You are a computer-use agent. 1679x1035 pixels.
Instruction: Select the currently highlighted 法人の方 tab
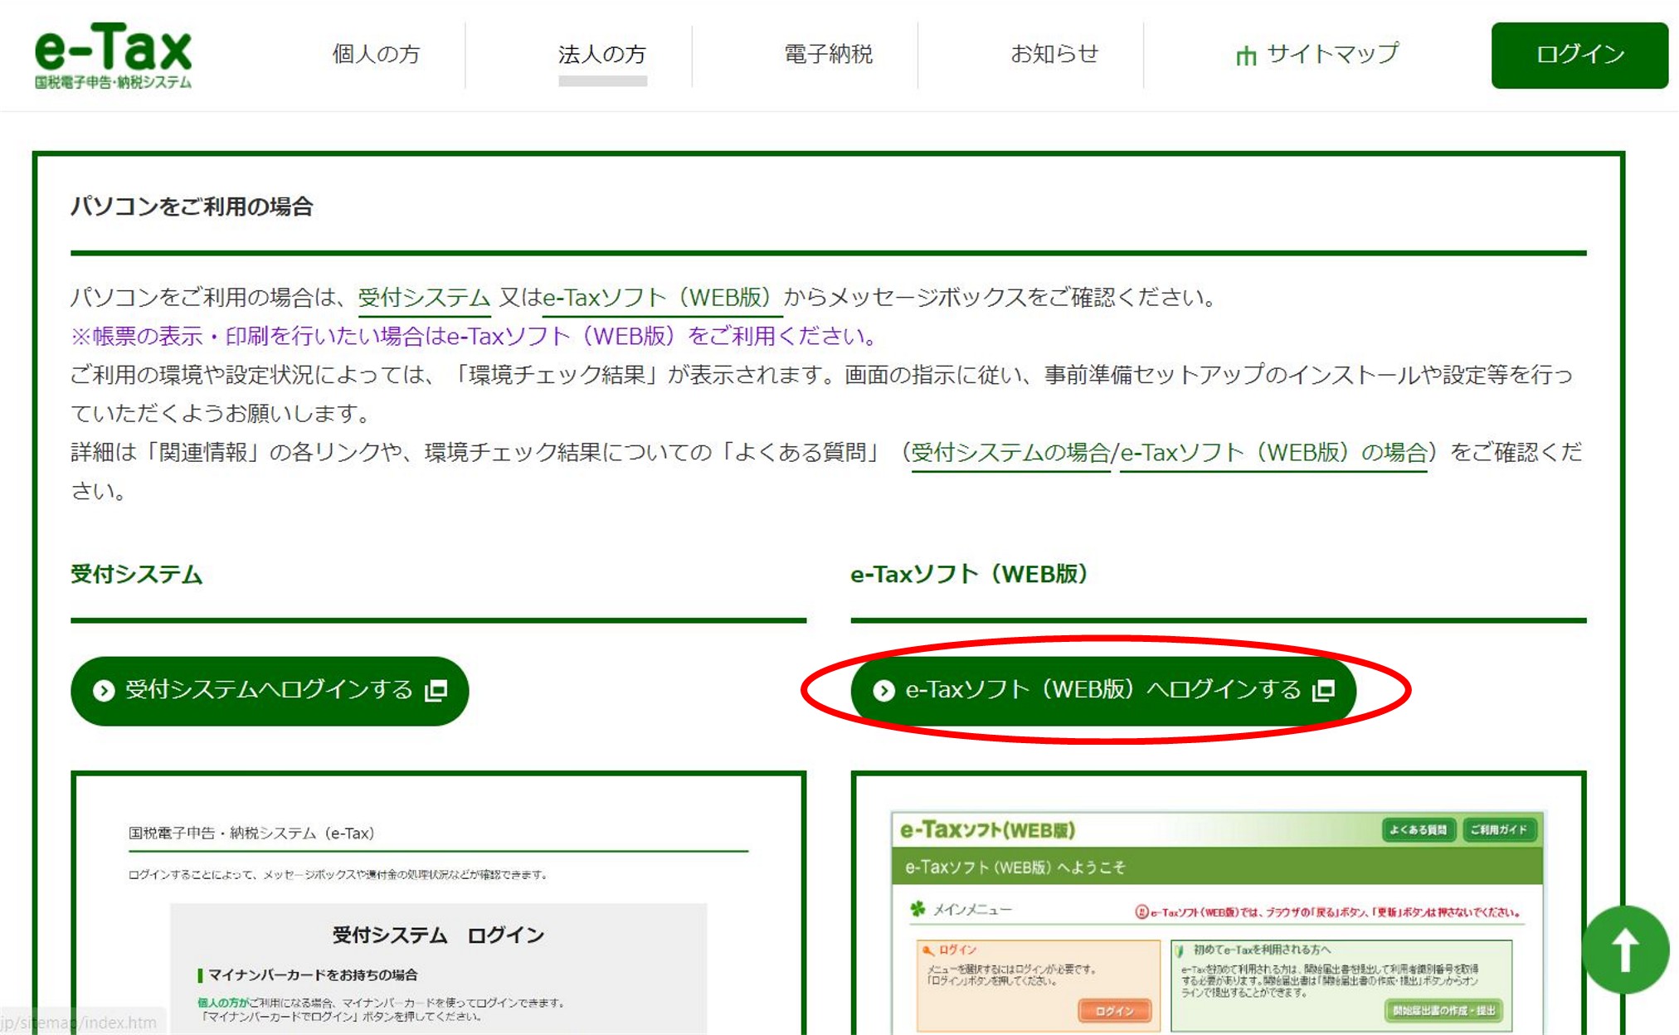603,54
